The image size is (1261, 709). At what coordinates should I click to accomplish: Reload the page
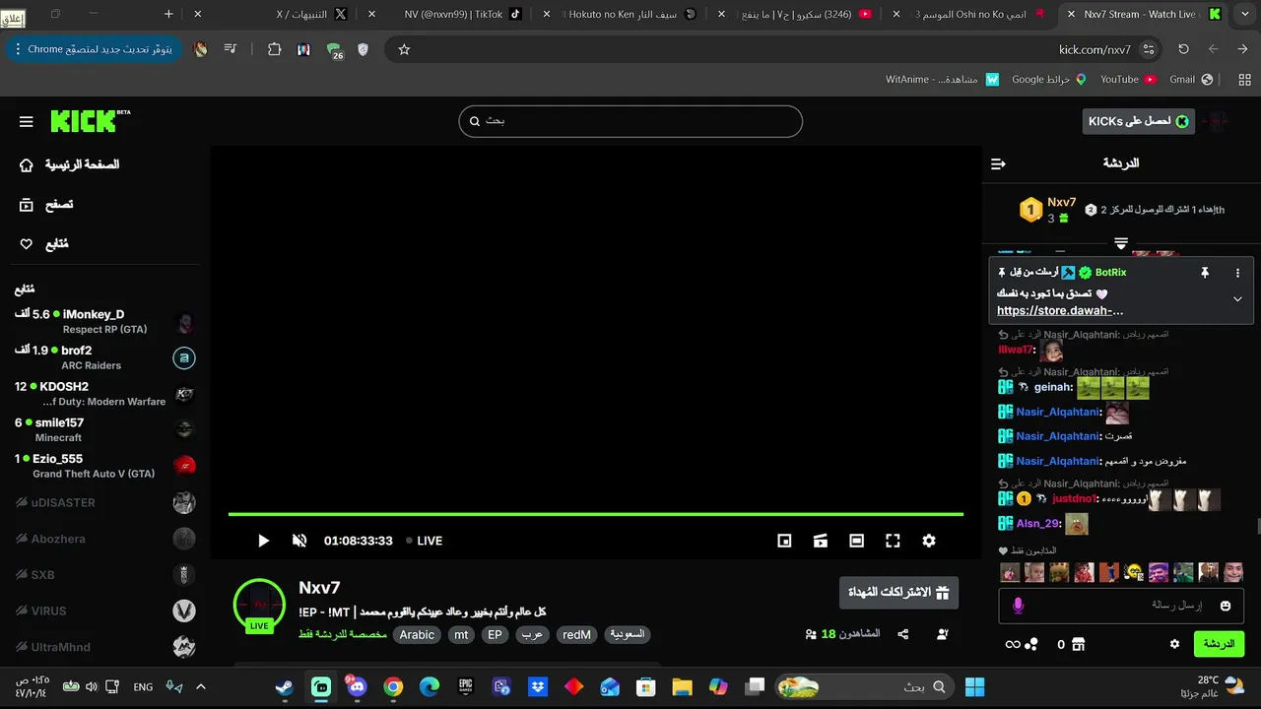pos(1183,49)
